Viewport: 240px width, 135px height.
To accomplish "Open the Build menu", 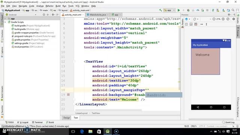I will [58, 6].
